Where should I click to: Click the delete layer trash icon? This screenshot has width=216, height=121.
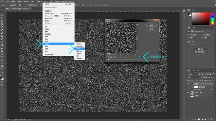[x=211, y=119]
